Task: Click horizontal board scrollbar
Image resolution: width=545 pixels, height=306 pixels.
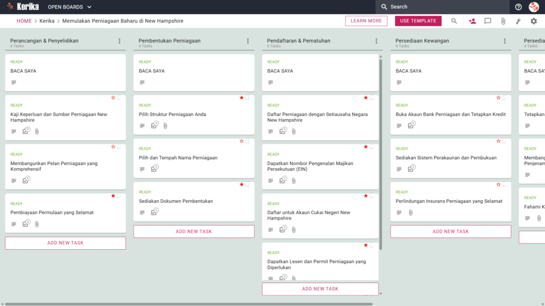Action: (189, 304)
